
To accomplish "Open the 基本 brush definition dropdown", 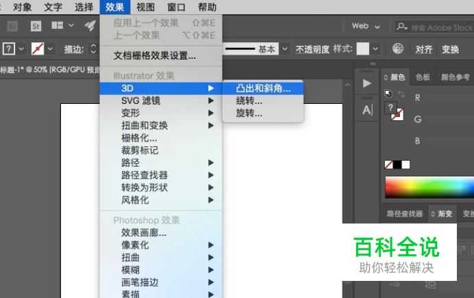I will point(285,49).
